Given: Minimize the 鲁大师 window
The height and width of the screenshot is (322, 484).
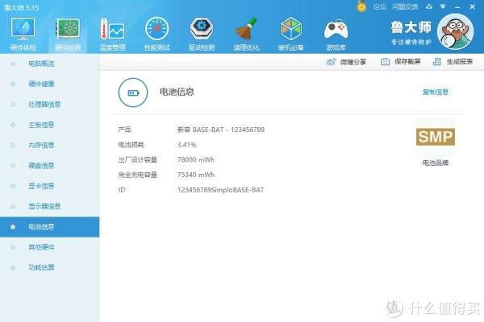Looking at the screenshot, I should 457,6.
